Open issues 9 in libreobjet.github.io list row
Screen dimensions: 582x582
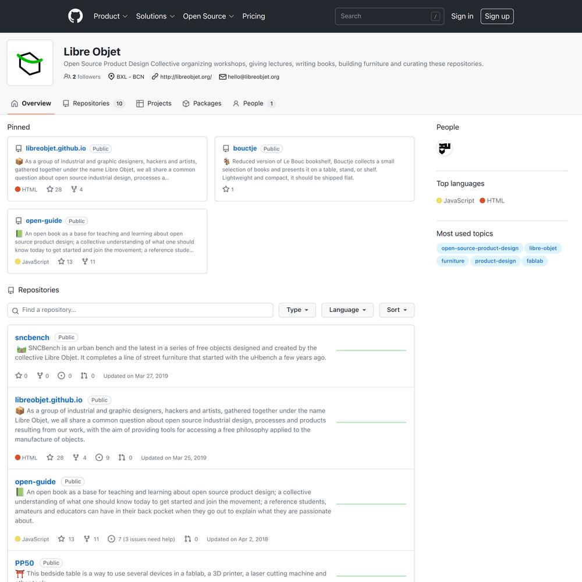[102, 457]
